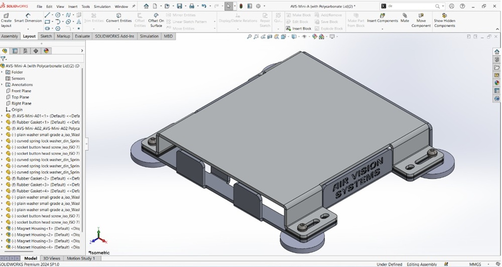This screenshot has width=502, height=267.
Task: Click the MMGS unit system in status bar
Action: pyautogui.click(x=474, y=264)
